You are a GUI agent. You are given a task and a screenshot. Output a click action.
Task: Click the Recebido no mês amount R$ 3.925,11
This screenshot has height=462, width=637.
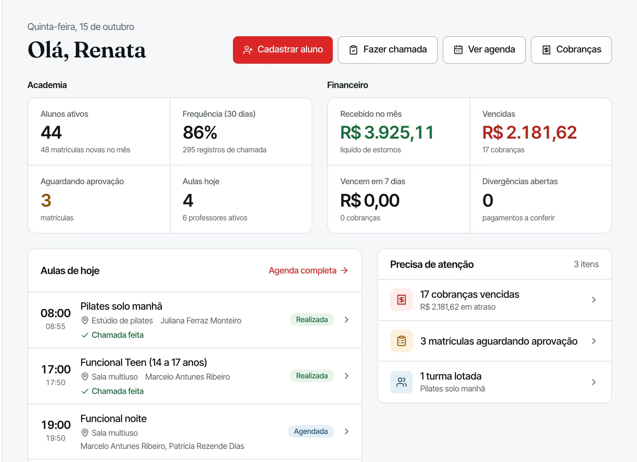point(387,132)
